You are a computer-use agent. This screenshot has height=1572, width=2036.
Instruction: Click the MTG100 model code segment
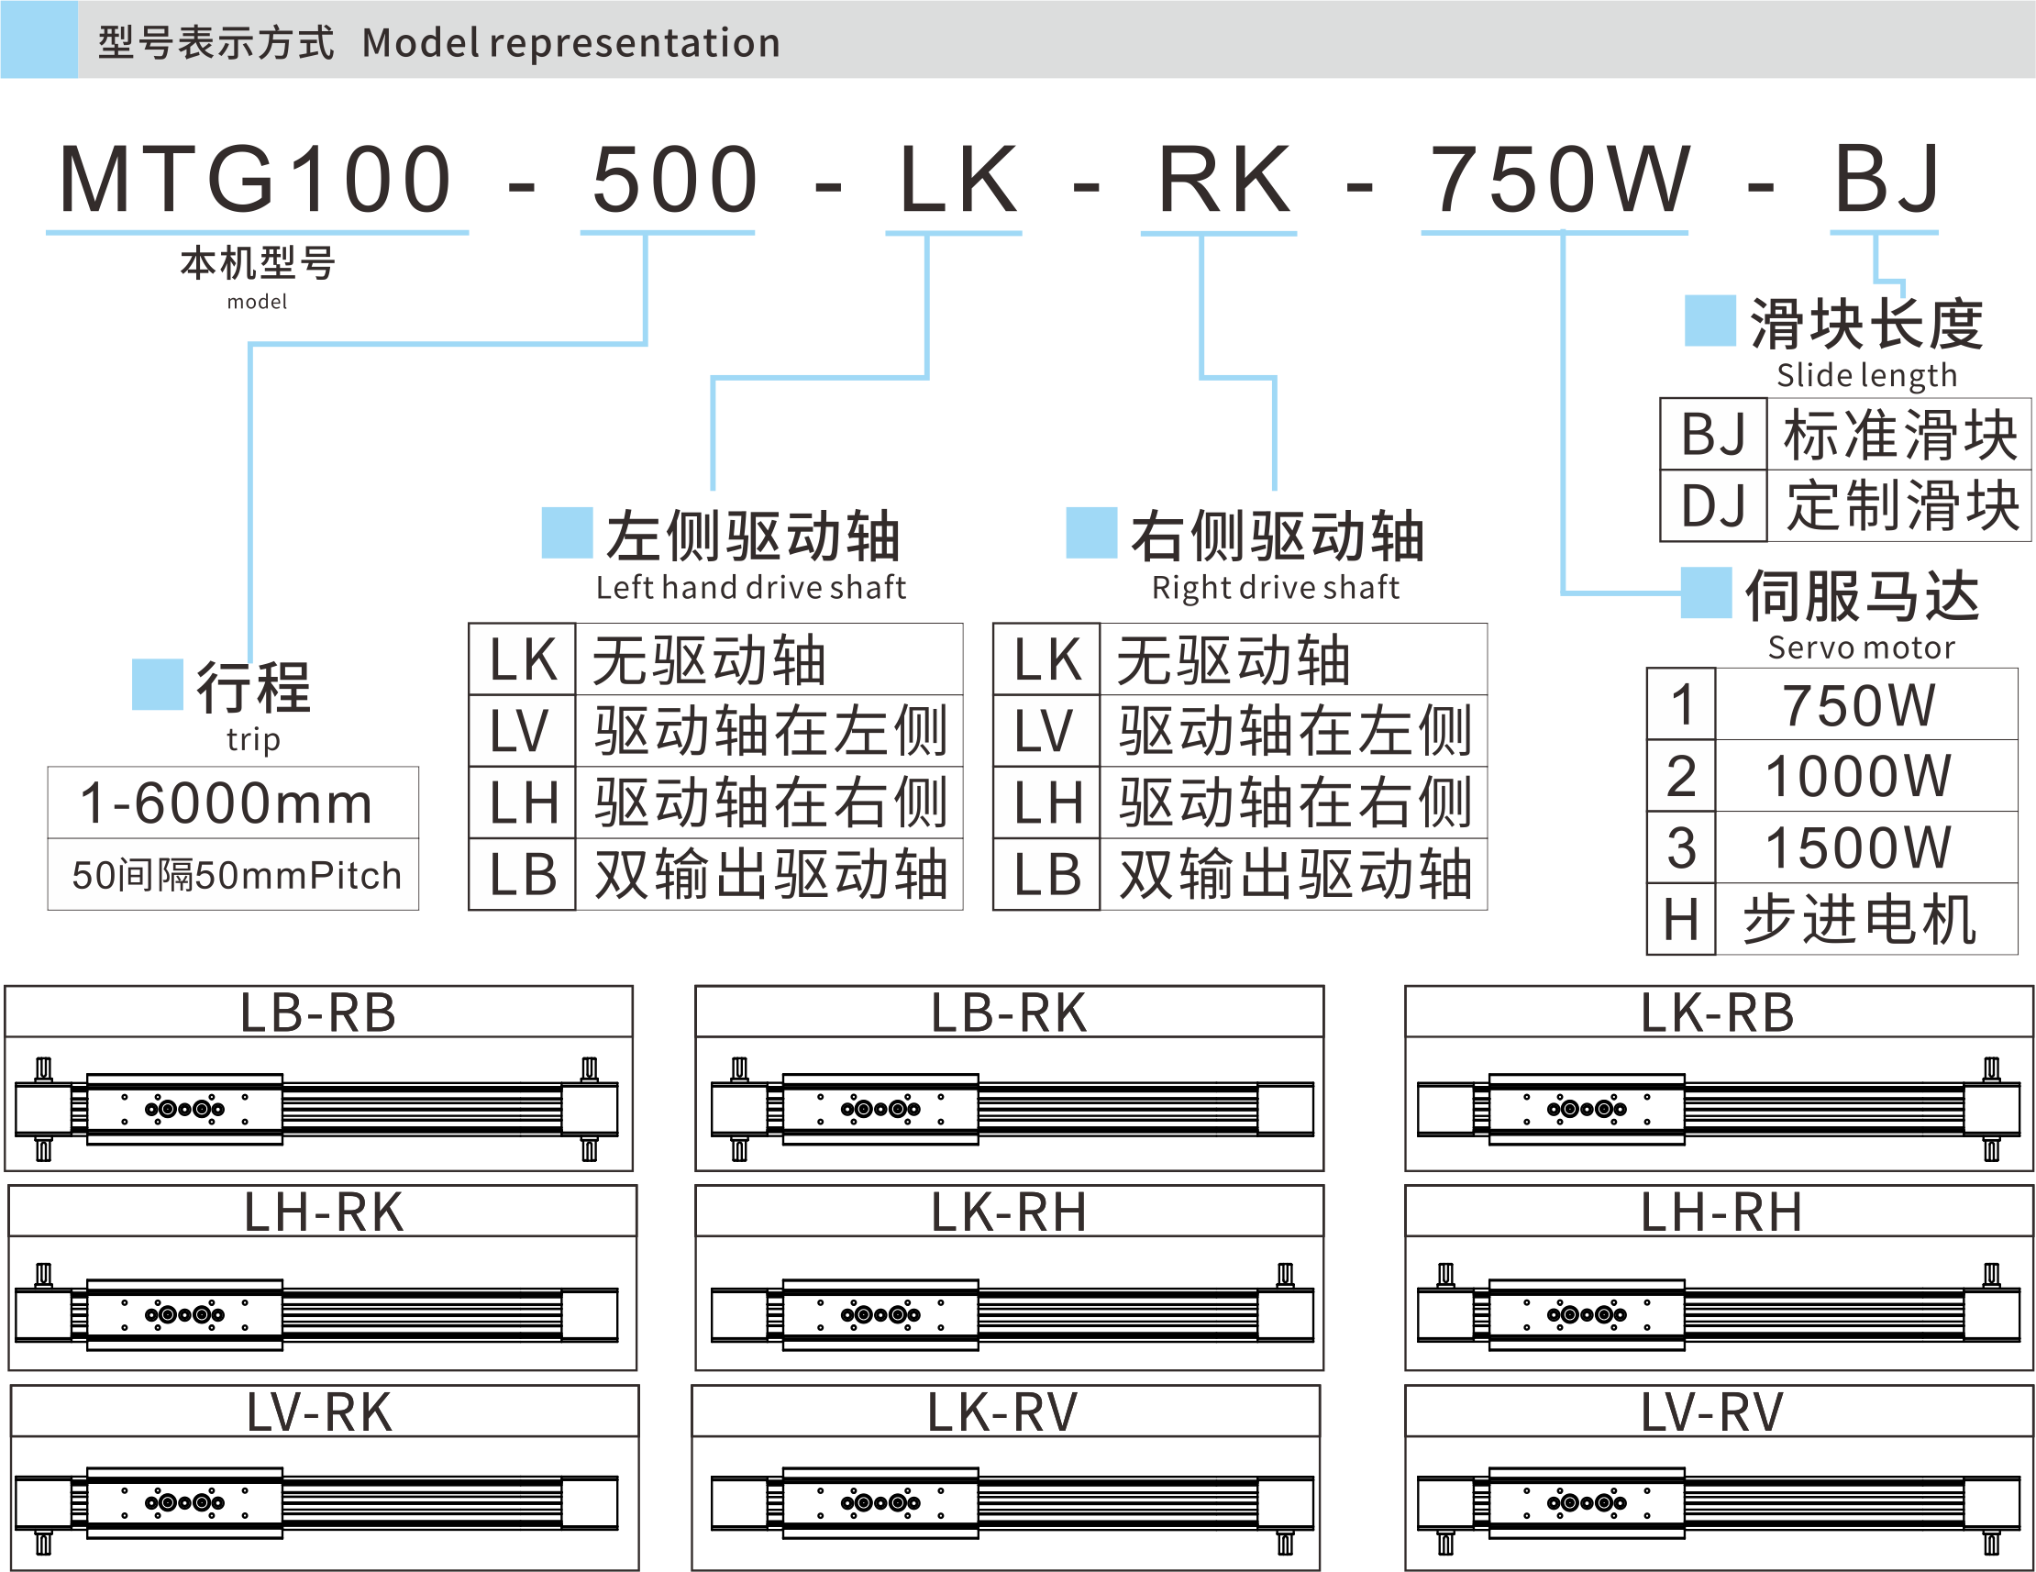coord(256,179)
